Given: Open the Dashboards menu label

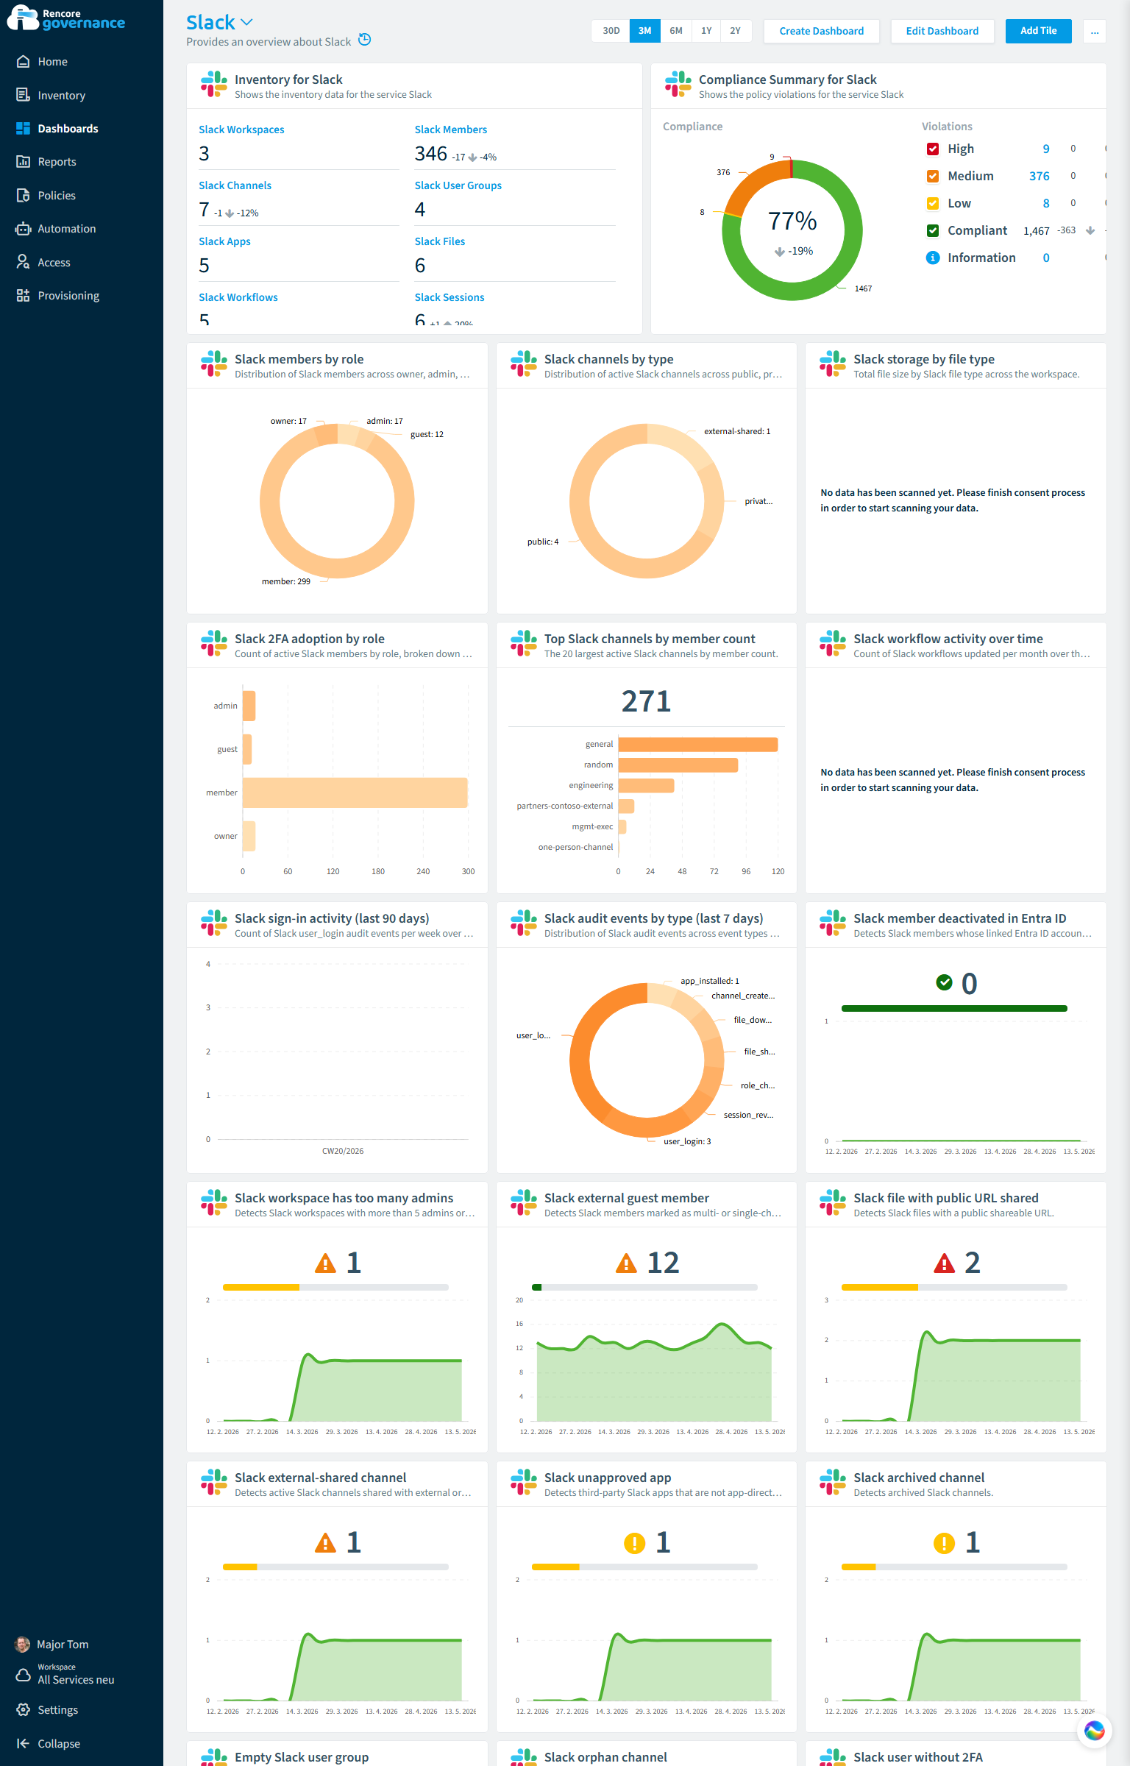Looking at the screenshot, I should 68,128.
